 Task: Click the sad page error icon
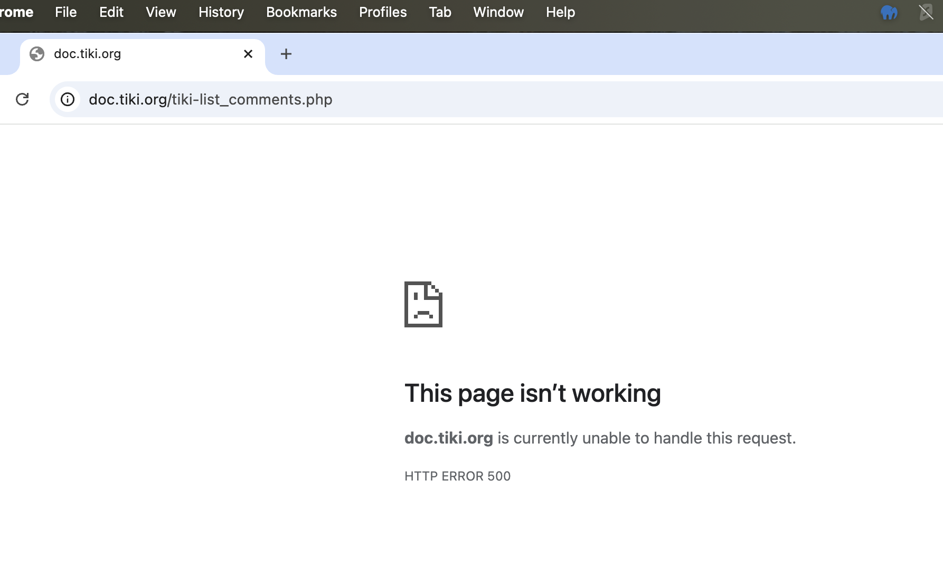[x=423, y=304]
